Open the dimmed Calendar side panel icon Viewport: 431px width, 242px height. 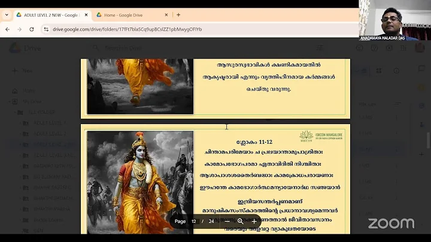(x=421, y=68)
